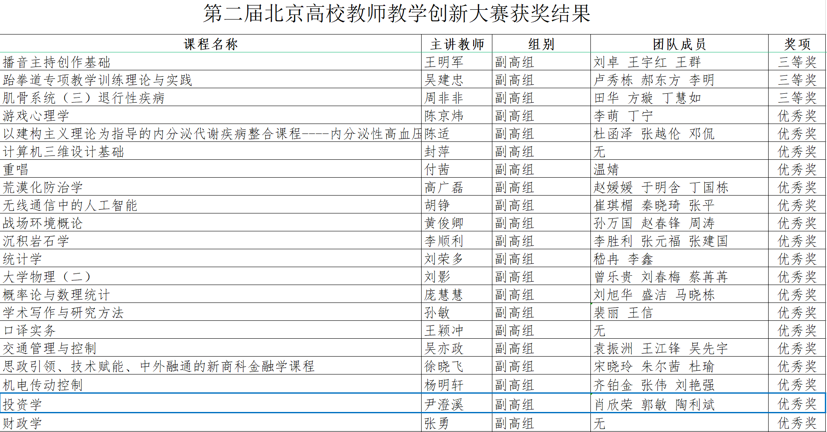Select the 团队成员 header cell

(679, 44)
